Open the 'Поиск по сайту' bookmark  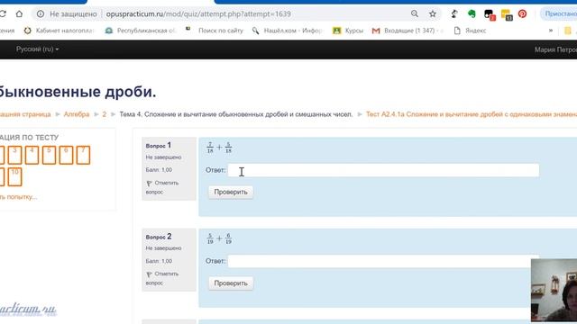pos(215,31)
